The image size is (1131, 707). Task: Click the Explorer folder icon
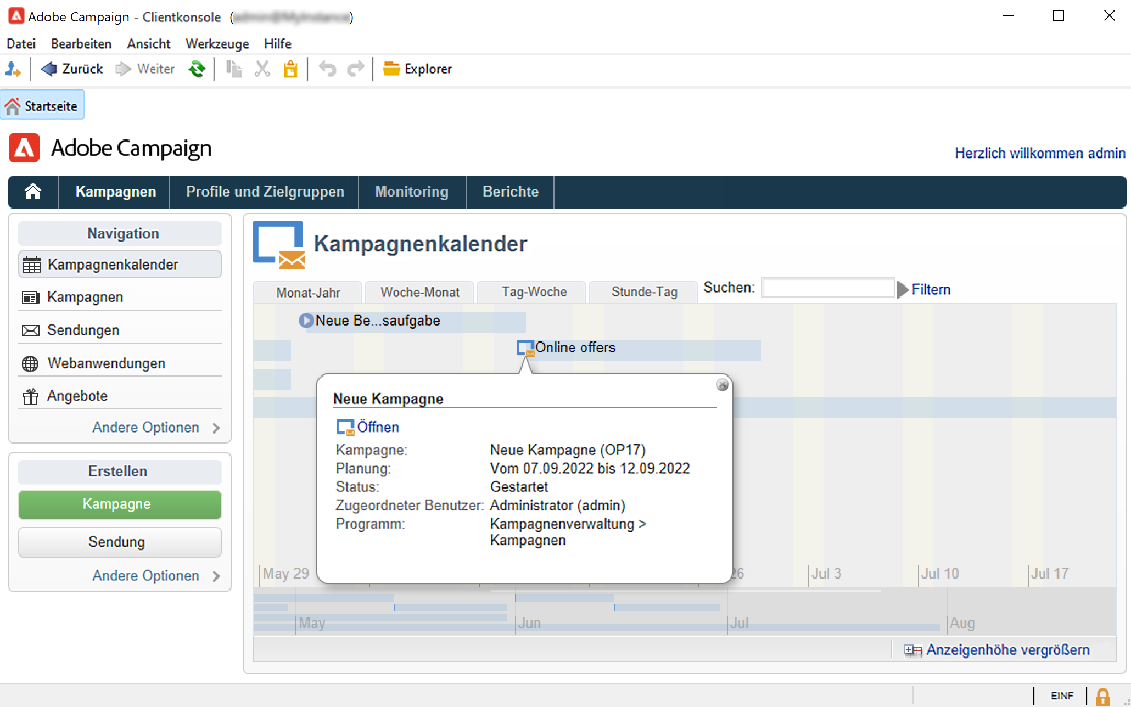click(391, 69)
